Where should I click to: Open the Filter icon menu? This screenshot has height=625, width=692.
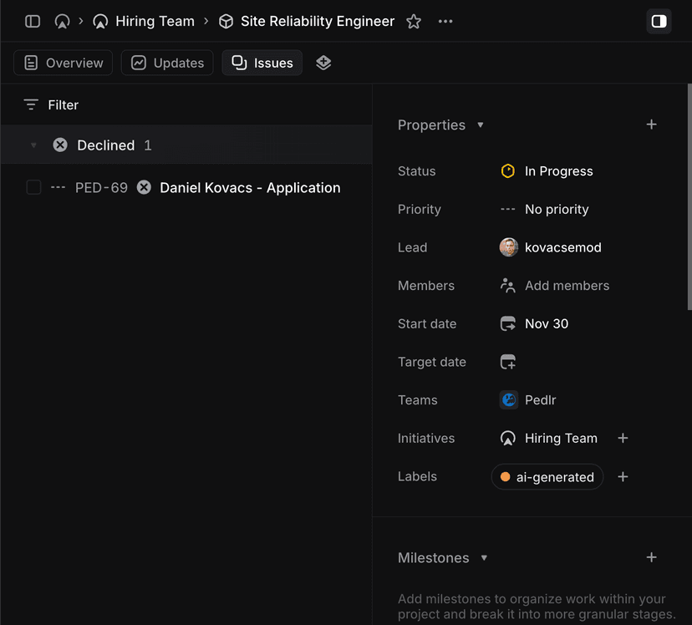coord(31,105)
